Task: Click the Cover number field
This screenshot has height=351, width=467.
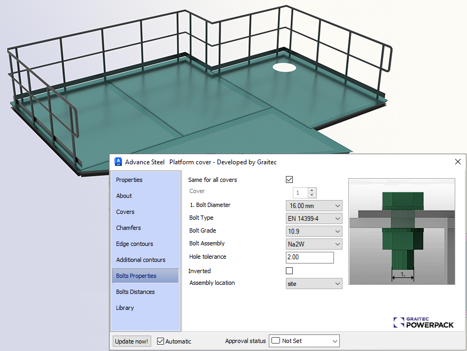Action: pyautogui.click(x=300, y=193)
